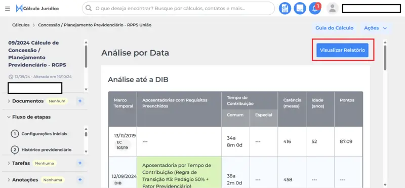Click the main content vertical scrollbar

point(385,58)
